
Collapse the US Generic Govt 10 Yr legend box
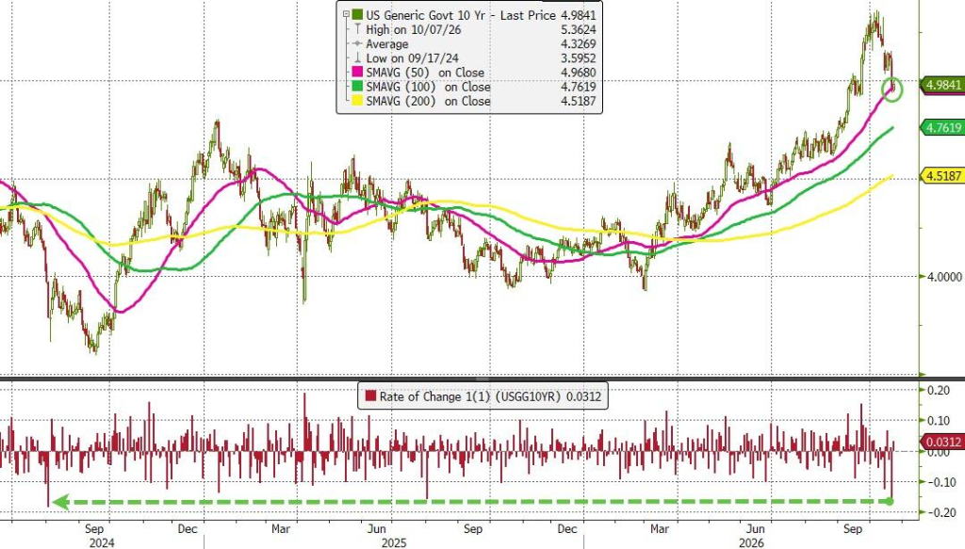click(x=346, y=15)
